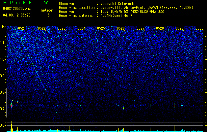Click the 0527 time marker

point(141,28)
